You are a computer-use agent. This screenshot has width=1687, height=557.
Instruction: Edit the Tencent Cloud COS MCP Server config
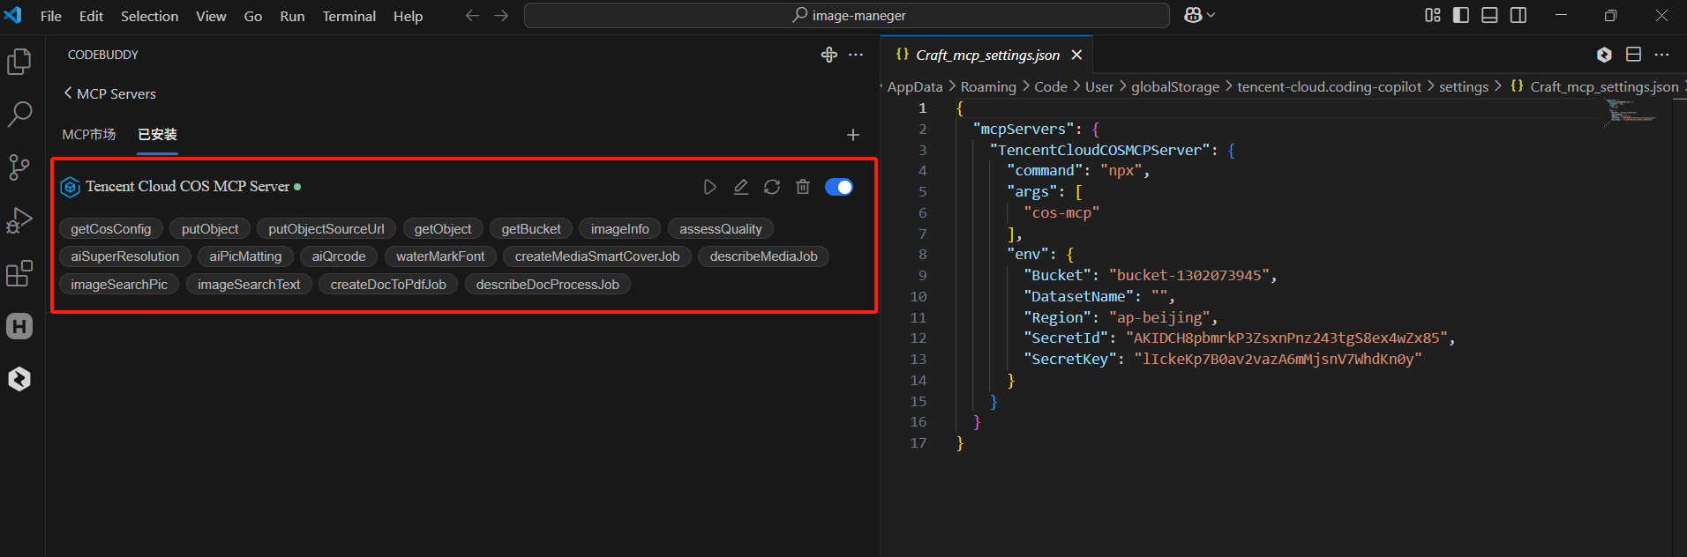click(x=741, y=187)
